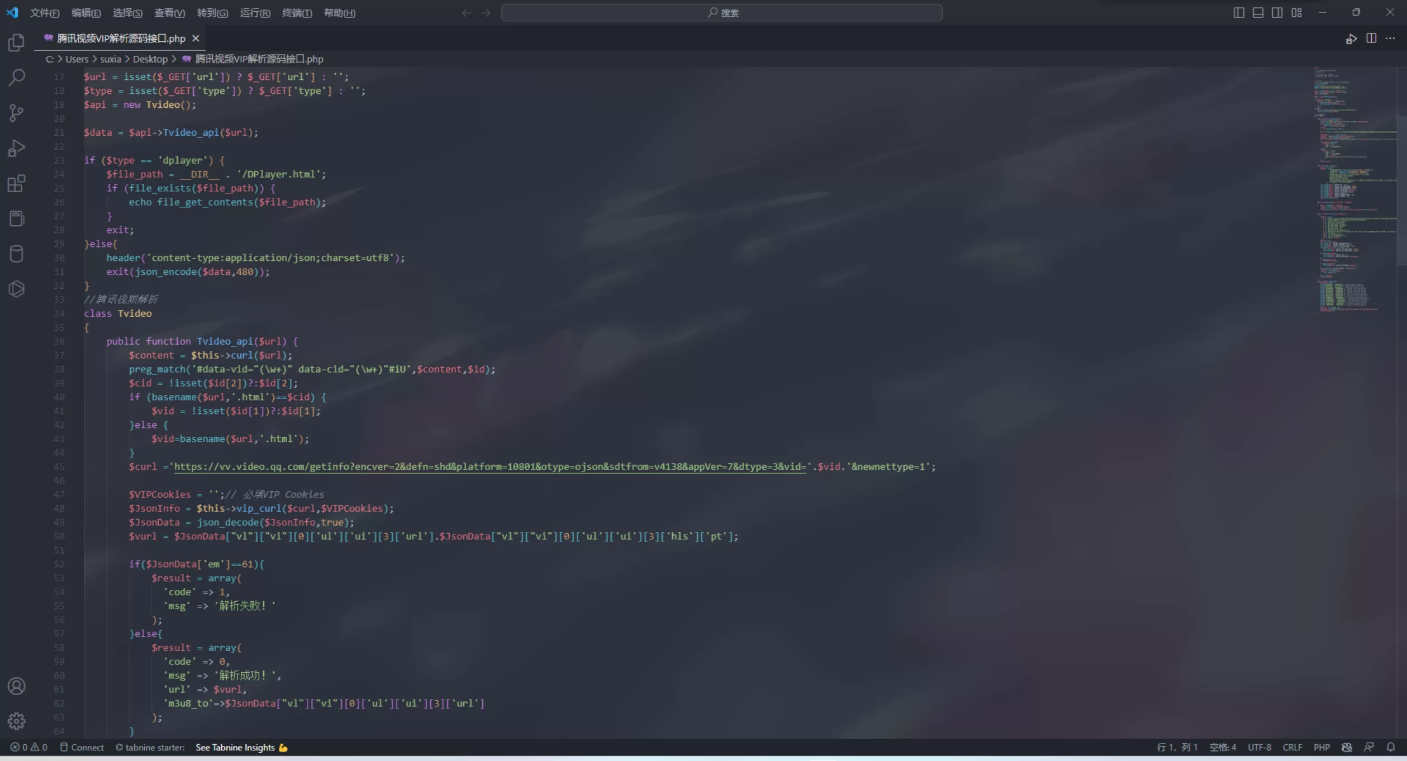
Task: Open the Source Control view
Action: [16, 113]
